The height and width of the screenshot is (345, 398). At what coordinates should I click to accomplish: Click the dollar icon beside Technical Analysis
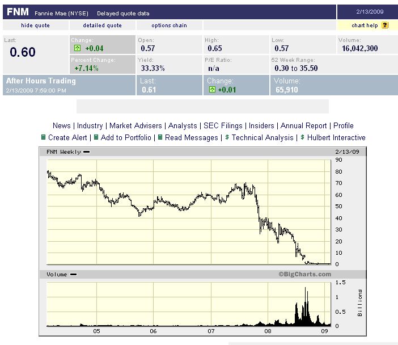click(x=227, y=137)
